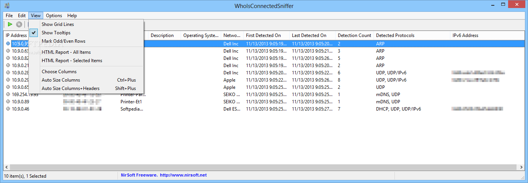This screenshot has height=183, width=528.
Task: Click Apple cell in the 10.9.0.29 row
Action: point(230,80)
